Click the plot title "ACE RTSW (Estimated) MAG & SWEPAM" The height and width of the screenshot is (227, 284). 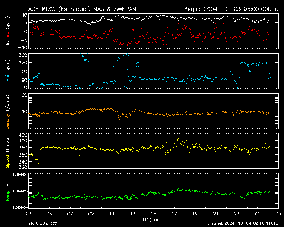[82, 9]
